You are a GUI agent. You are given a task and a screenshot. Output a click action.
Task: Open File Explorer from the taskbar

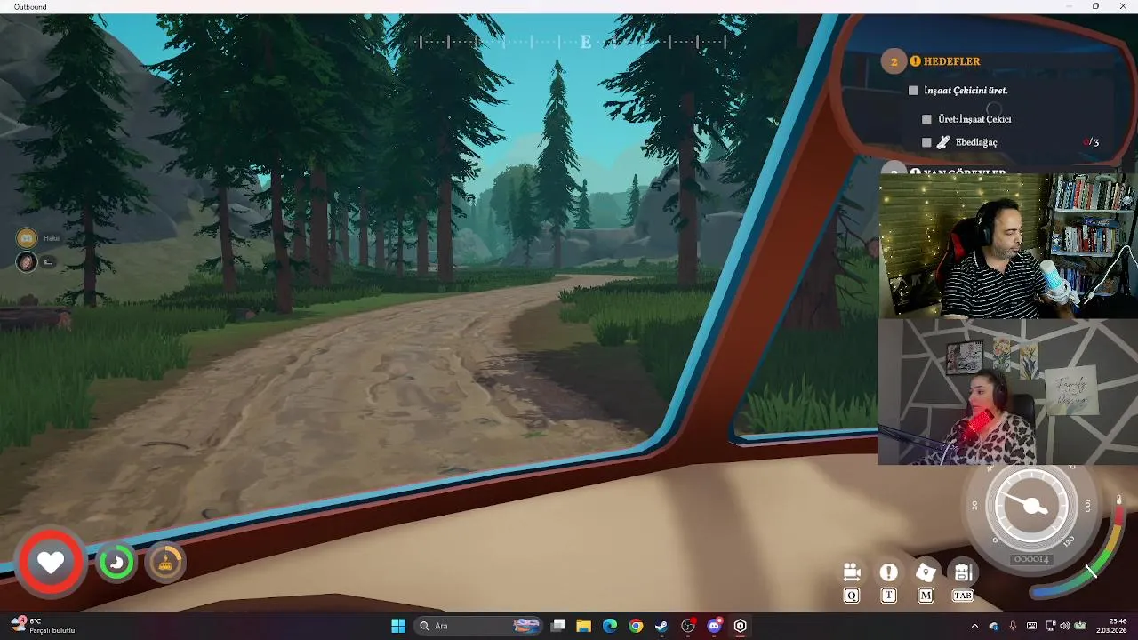point(583,626)
